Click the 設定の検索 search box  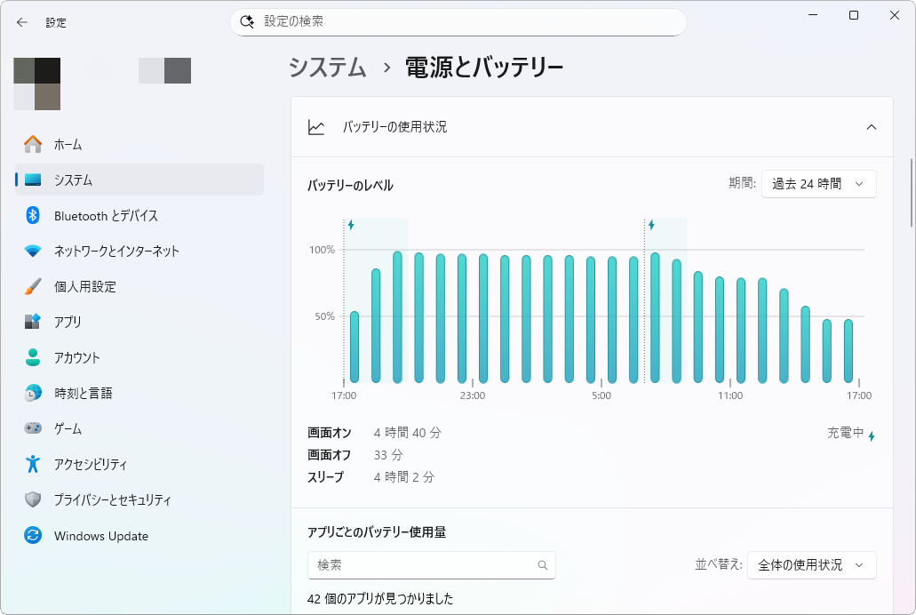click(458, 21)
